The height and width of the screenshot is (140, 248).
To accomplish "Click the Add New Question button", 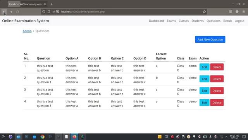I will click(x=210, y=39).
